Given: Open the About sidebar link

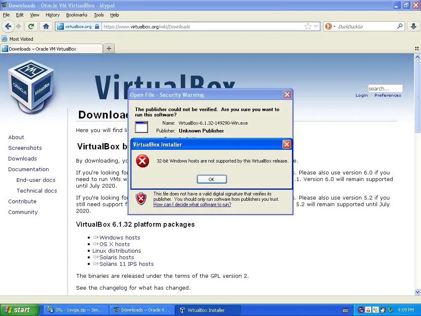Looking at the screenshot, I should click(16, 137).
